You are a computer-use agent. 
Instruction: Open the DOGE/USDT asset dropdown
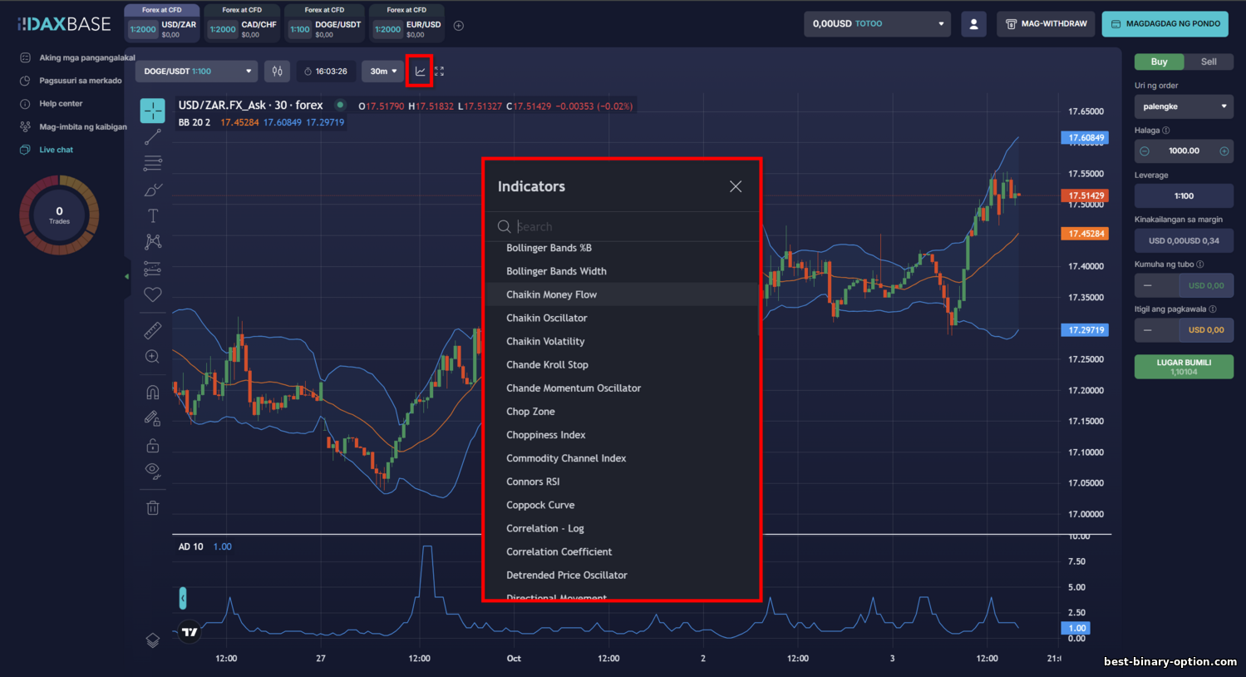(x=196, y=72)
